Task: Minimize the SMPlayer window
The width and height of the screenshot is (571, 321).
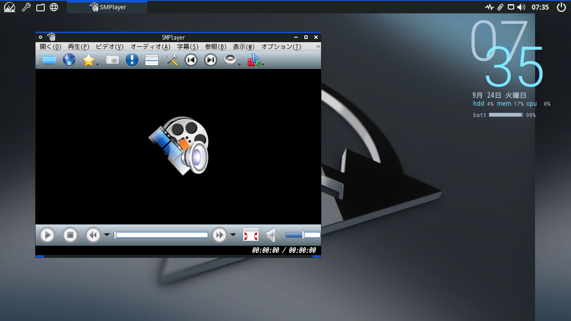Action: (296, 37)
